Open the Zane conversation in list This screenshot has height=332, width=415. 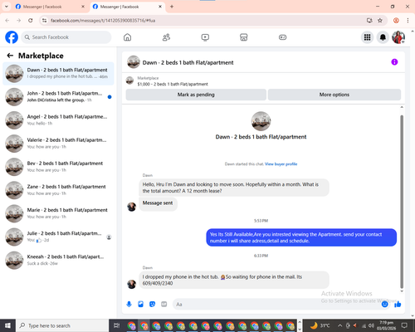58,190
